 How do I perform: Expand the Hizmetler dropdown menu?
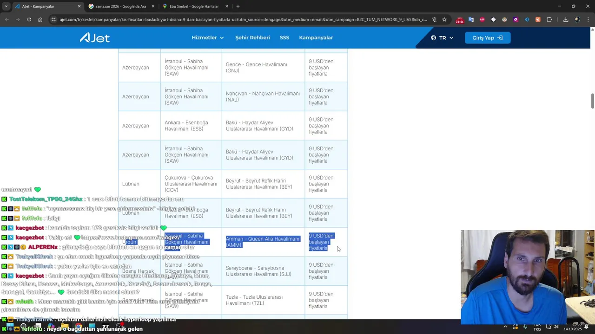coord(208,38)
